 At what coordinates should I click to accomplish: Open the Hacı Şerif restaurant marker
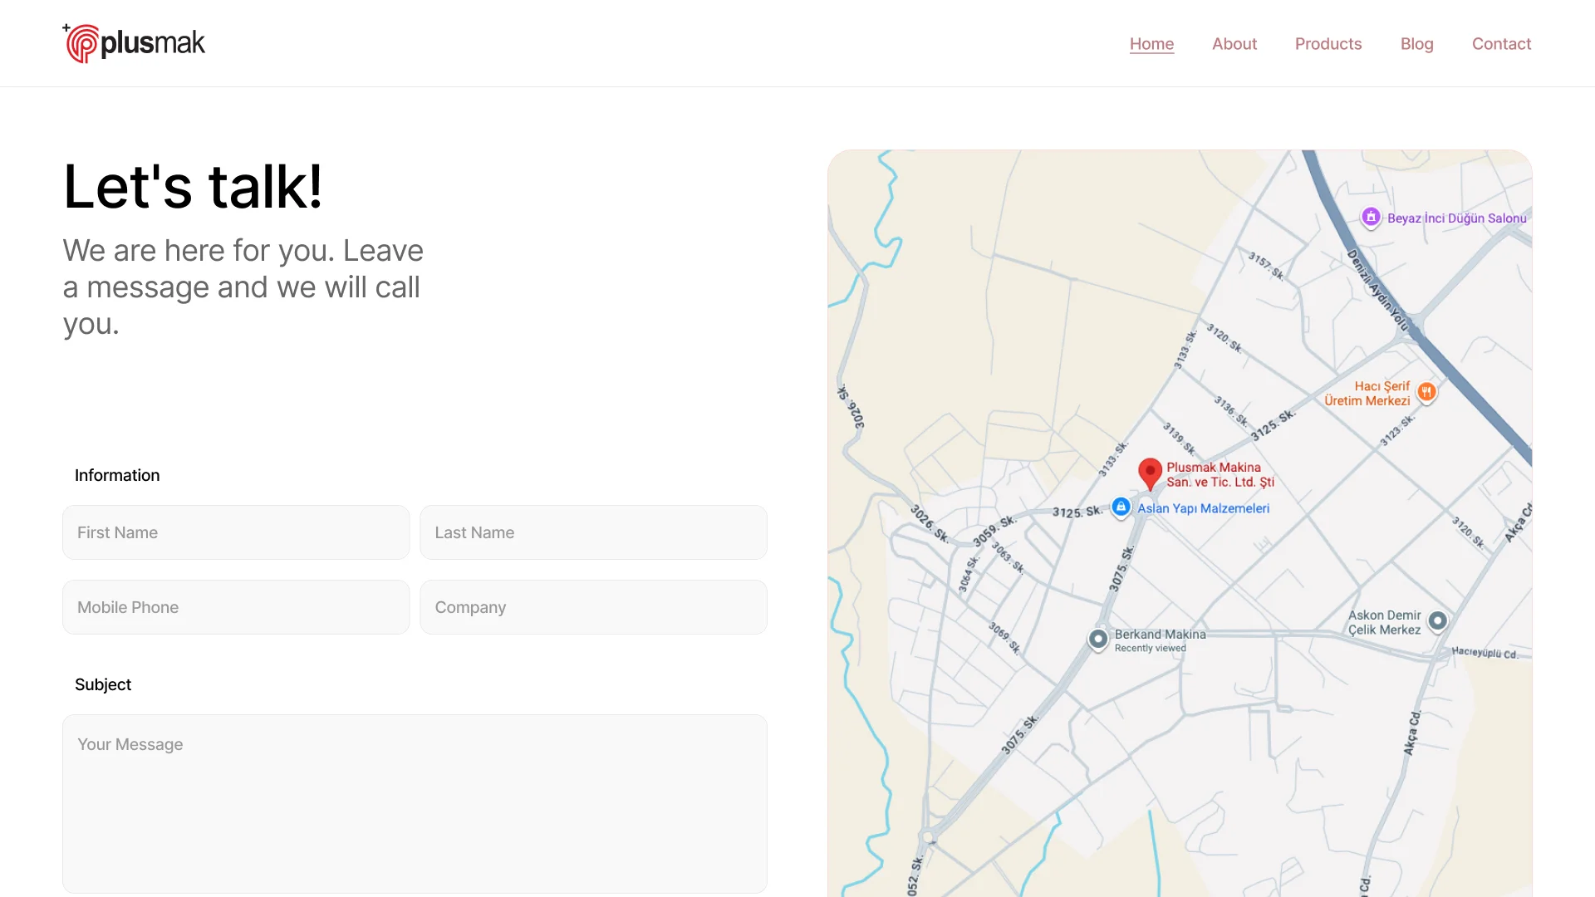tap(1426, 392)
